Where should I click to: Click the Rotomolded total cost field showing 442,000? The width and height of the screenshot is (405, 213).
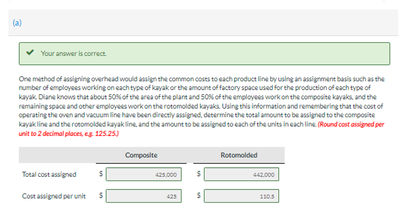coord(241,174)
